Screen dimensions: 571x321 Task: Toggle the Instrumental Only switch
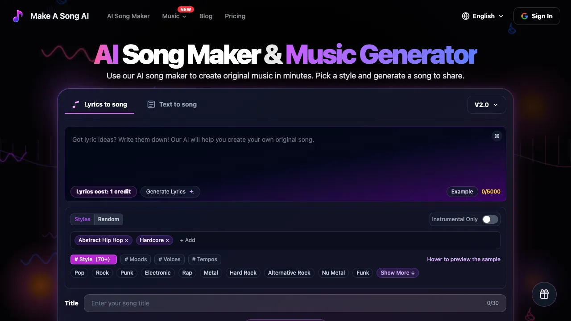click(490, 219)
